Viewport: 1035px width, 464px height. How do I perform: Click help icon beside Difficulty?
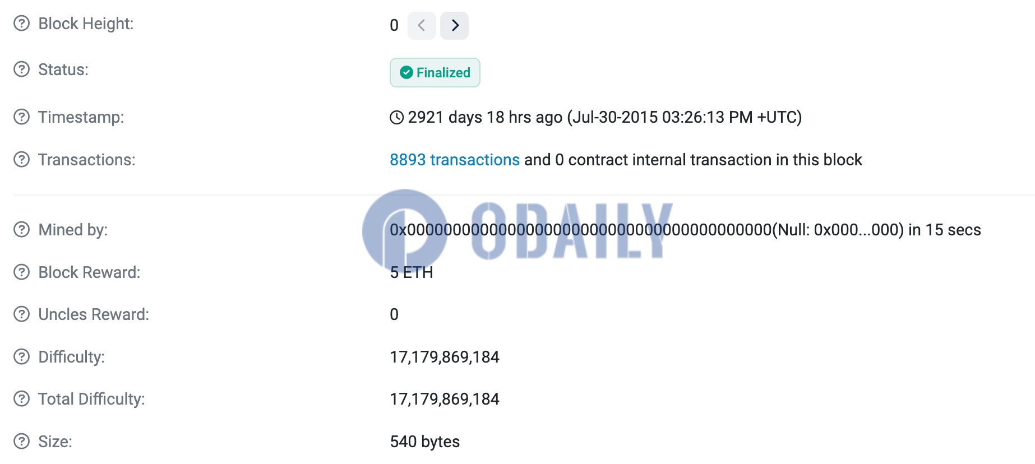pyautogui.click(x=21, y=357)
